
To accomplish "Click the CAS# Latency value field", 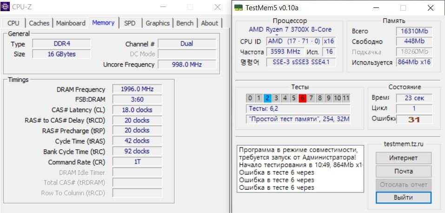I will [137, 110].
